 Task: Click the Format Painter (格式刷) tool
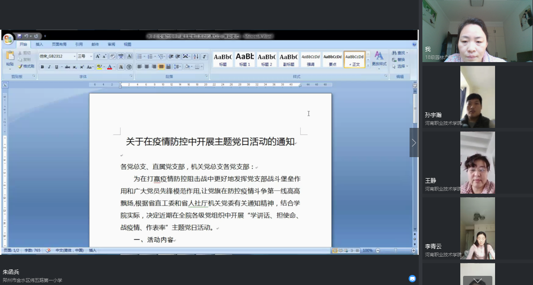pos(26,66)
